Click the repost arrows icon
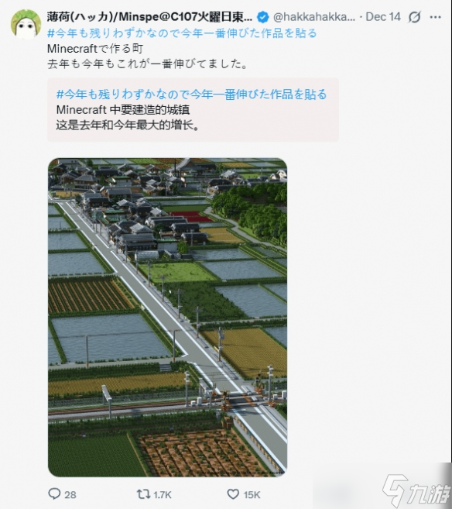This screenshot has height=509, width=452. coord(143,494)
